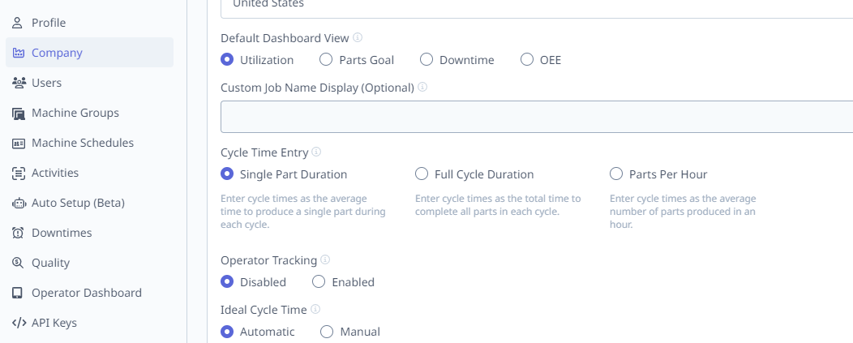The image size is (853, 343).
Task: Click info icon next to Cycle Time Entry
Action: [x=316, y=152]
